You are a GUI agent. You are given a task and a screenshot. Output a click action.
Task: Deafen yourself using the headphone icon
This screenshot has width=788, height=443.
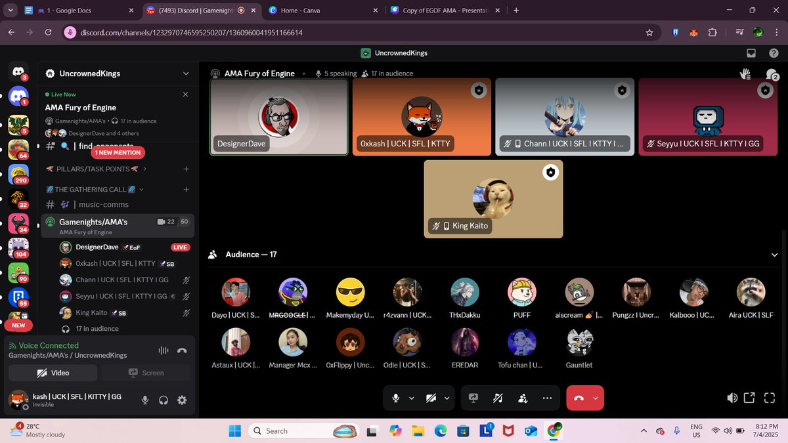[x=163, y=400]
